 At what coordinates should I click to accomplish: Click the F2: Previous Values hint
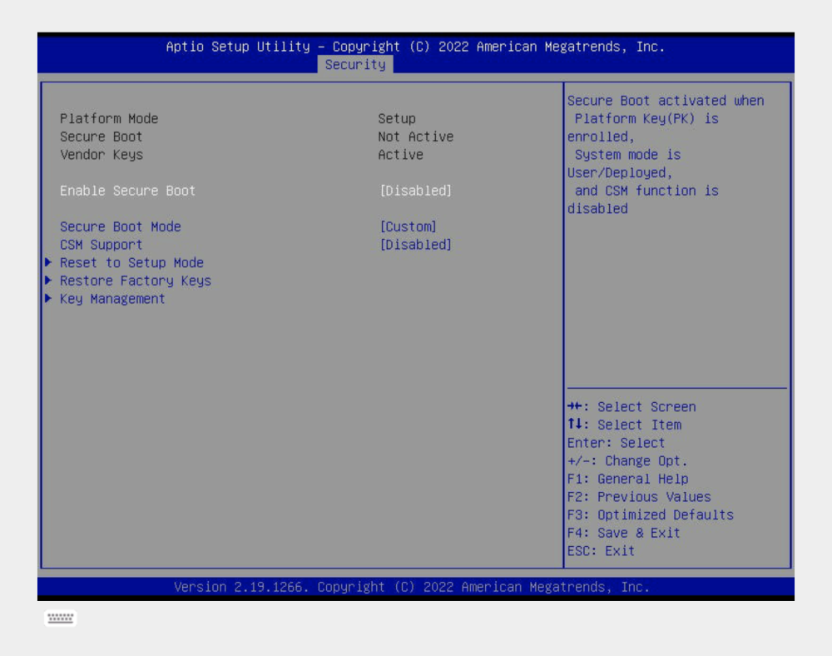pyautogui.click(x=639, y=497)
